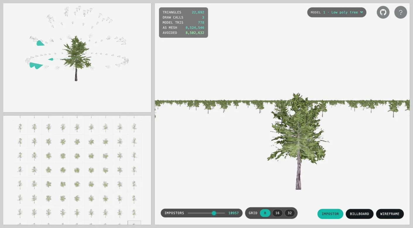Click the dropdown arrow beside Low poly tree

[x=361, y=12]
